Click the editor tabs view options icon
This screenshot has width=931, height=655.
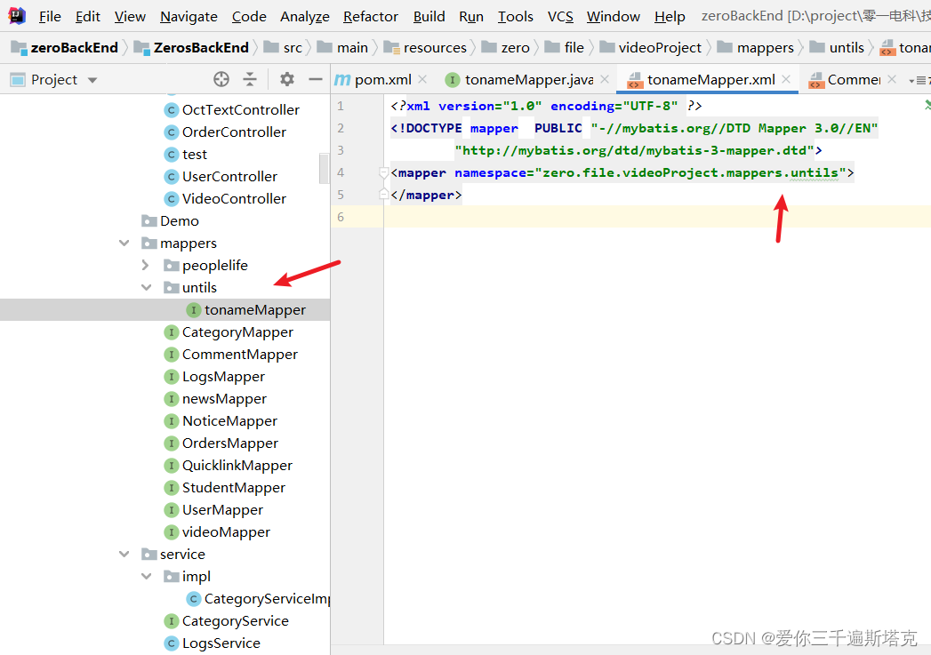[920, 78]
